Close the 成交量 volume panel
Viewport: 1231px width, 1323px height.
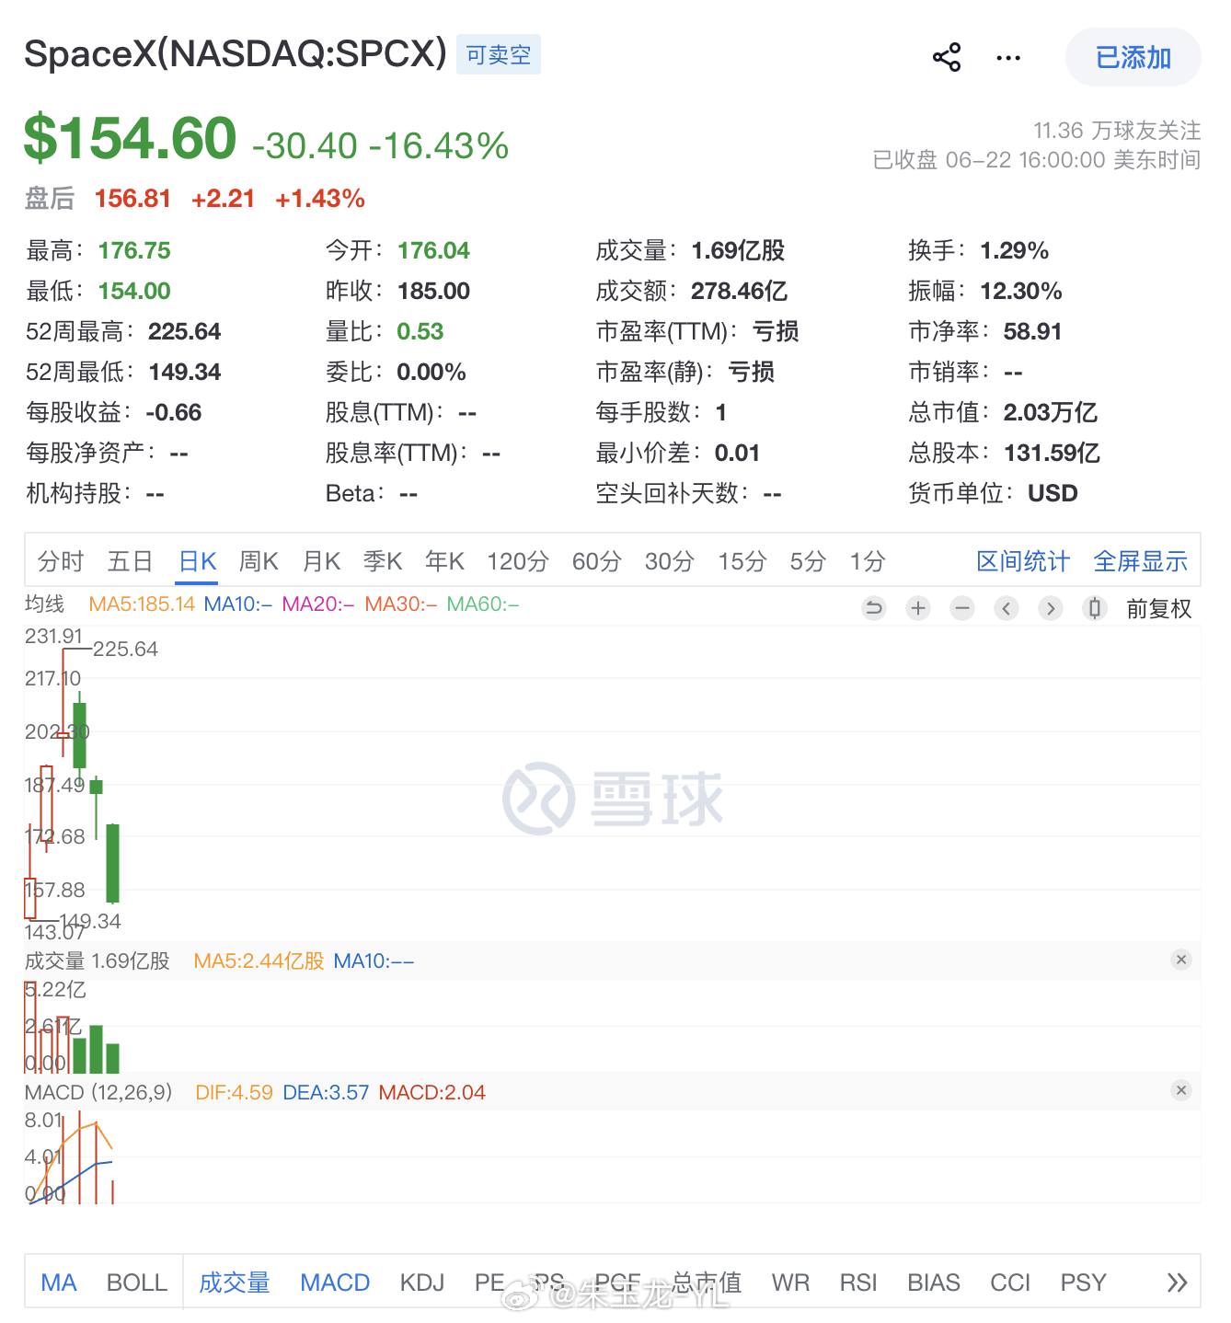(1181, 960)
